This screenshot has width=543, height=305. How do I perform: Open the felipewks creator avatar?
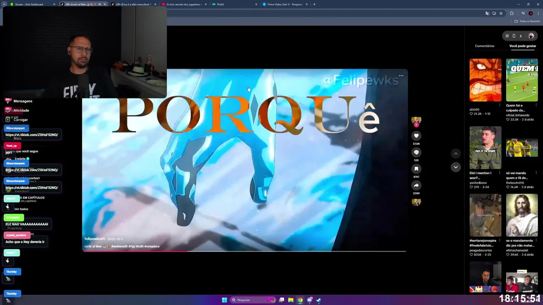[x=416, y=120]
